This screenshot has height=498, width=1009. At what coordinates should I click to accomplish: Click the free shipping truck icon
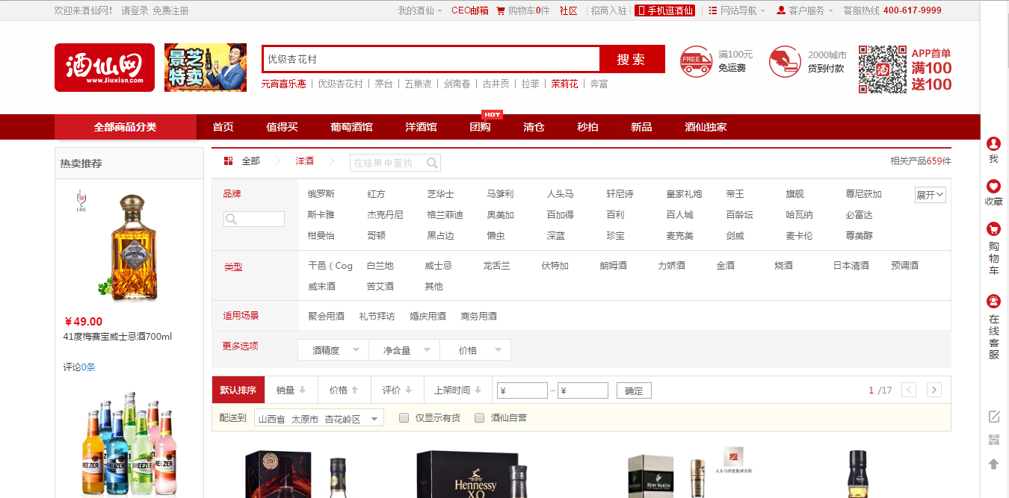696,61
